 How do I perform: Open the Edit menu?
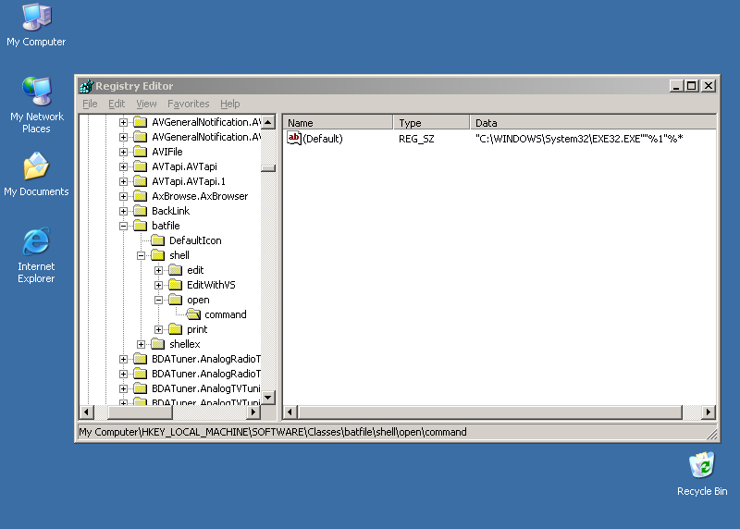pyautogui.click(x=117, y=104)
